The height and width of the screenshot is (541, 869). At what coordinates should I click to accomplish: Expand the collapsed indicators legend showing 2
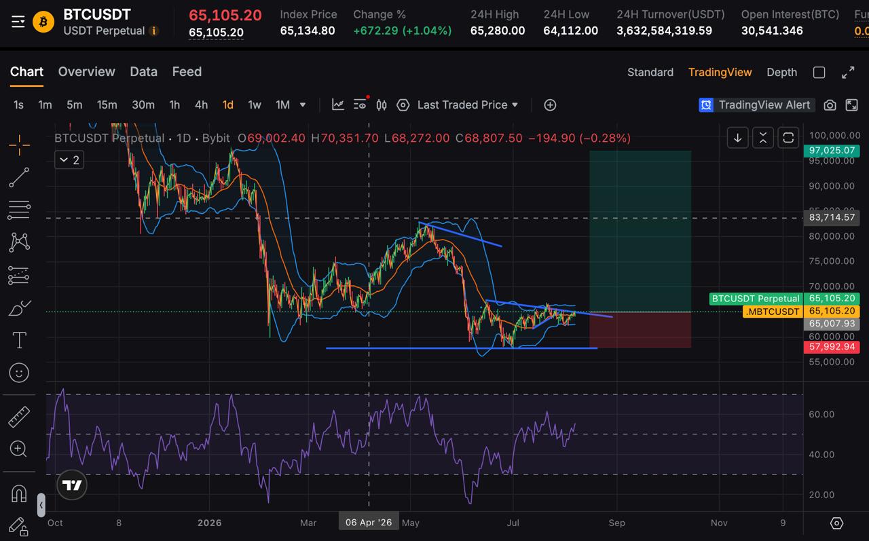click(x=69, y=160)
